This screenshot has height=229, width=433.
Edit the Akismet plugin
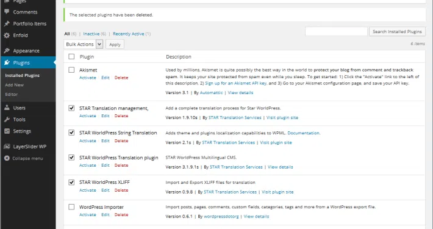(106, 78)
